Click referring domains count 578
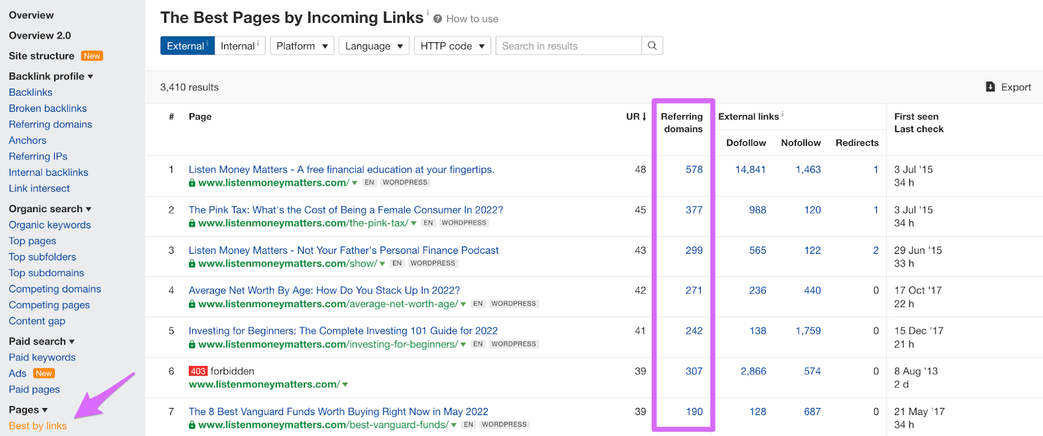The height and width of the screenshot is (436, 1043). pos(694,169)
